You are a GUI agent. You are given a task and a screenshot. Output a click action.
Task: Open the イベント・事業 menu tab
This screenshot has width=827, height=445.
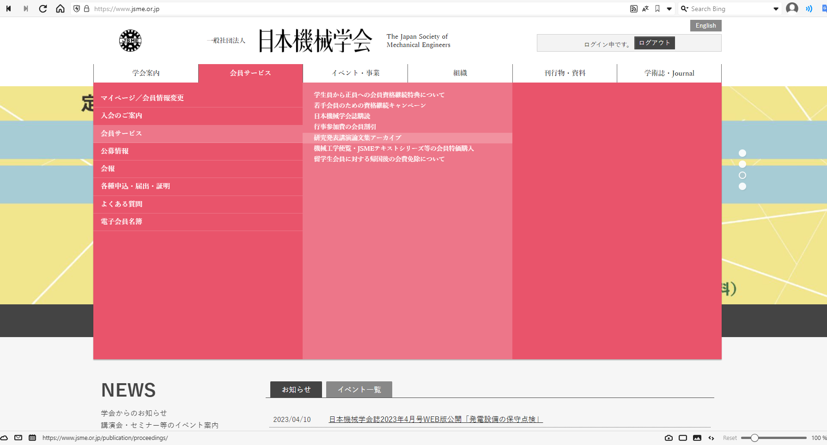pyautogui.click(x=355, y=73)
